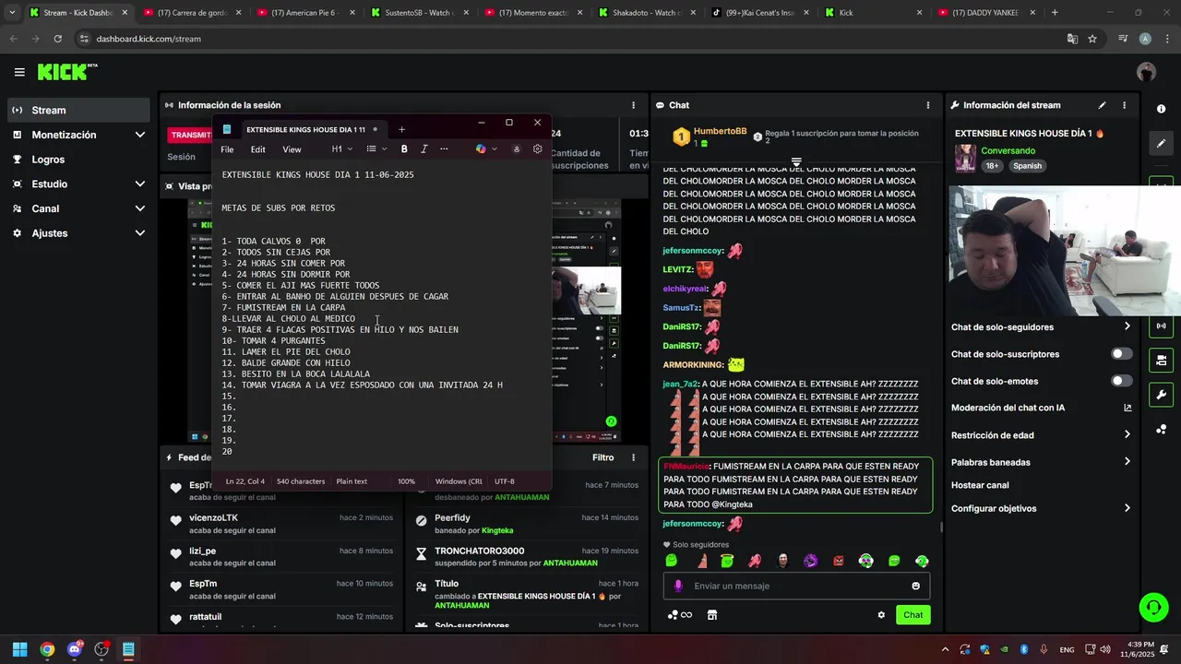Bookmark this page with star icon
The width and height of the screenshot is (1181, 664).
[1092, 39]
